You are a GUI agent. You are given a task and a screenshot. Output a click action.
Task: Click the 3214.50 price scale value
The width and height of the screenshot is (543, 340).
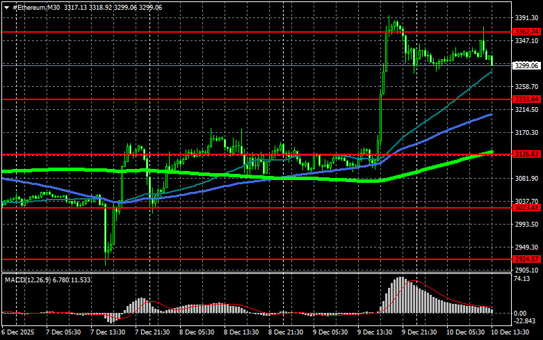tap(526, 109)
